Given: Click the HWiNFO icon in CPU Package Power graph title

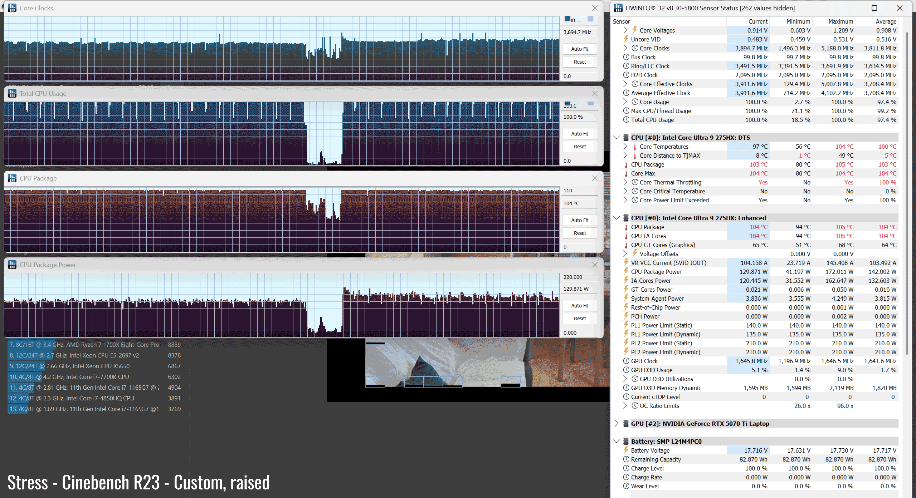Looking at the screenshot, I should 12,265.
